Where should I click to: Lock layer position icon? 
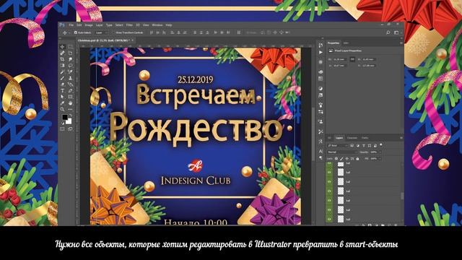click(346, 159)
